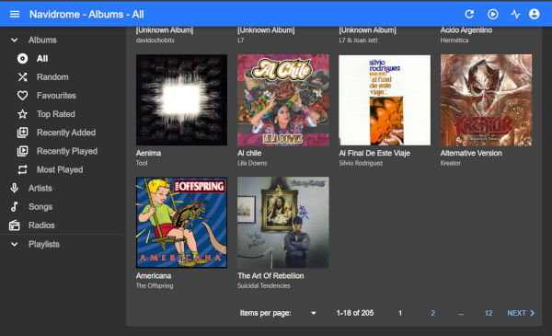Click the 1-18 of 205 count text
The height and width of the screenshot is (336, 552).
coord(355,313)
